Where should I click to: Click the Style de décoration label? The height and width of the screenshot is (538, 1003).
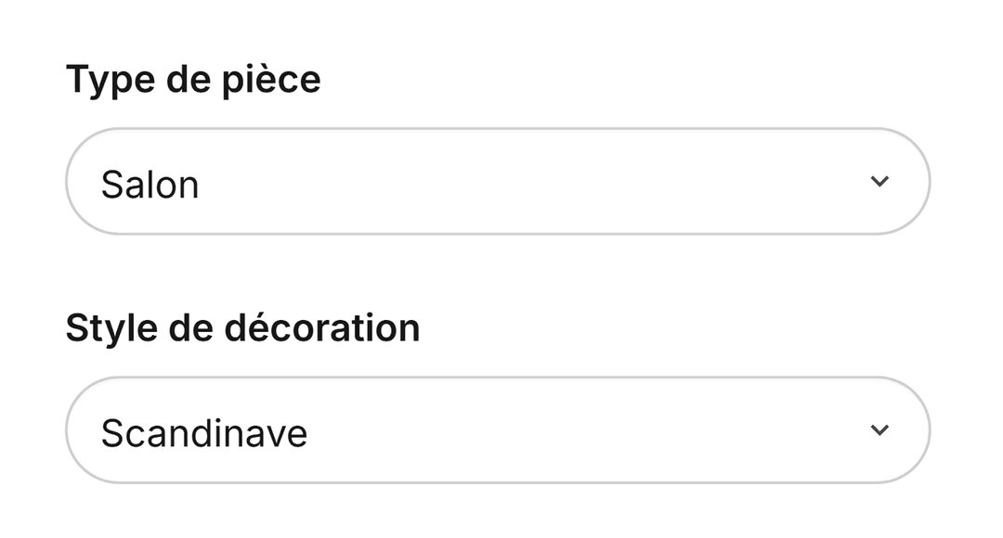pyautogui.click(x=242, y=328)
